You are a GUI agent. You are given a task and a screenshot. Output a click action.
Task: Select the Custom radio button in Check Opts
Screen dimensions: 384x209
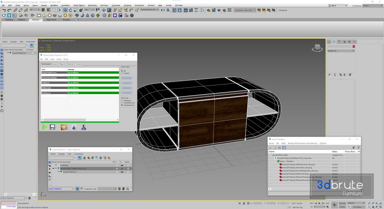122,73
